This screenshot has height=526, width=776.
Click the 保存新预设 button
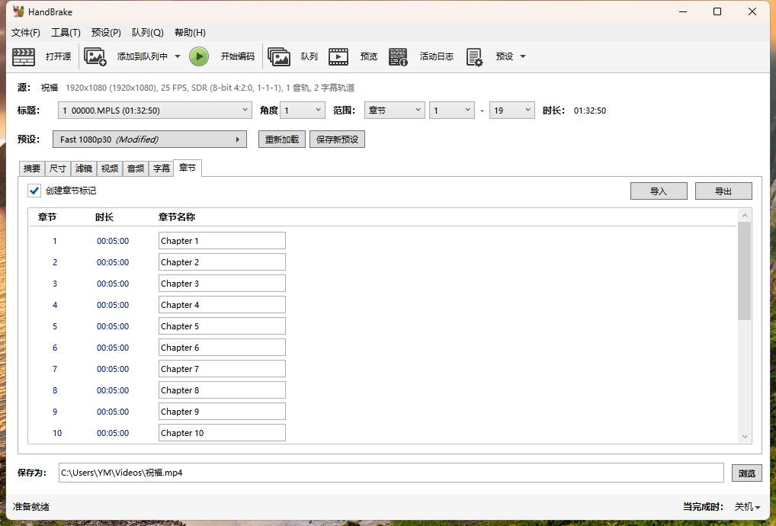[337, 140]
